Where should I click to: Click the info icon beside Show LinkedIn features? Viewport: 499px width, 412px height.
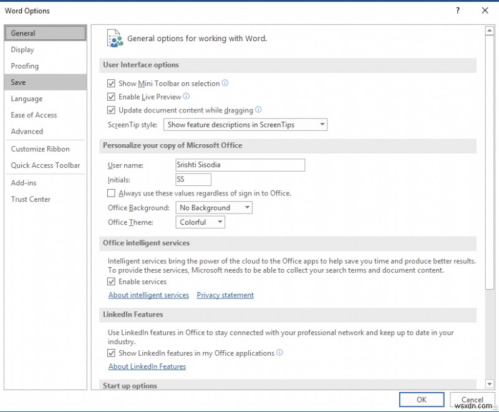coord(279,353)
